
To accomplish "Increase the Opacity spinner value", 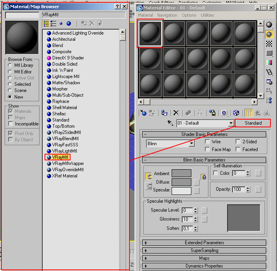I will coord(248,188).
